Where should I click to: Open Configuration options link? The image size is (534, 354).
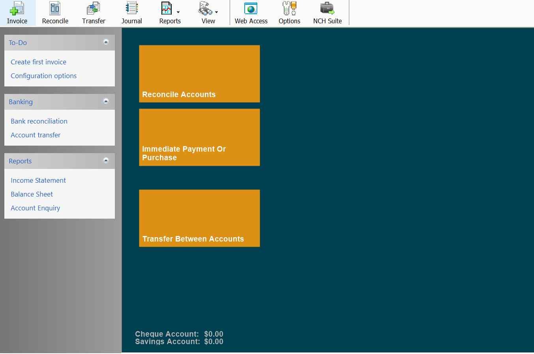pyautogui.click(x=43, y=76)
